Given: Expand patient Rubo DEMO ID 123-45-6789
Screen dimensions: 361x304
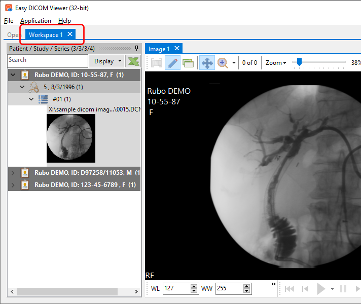Looking at the screenshot, I should tap(13, 185).
